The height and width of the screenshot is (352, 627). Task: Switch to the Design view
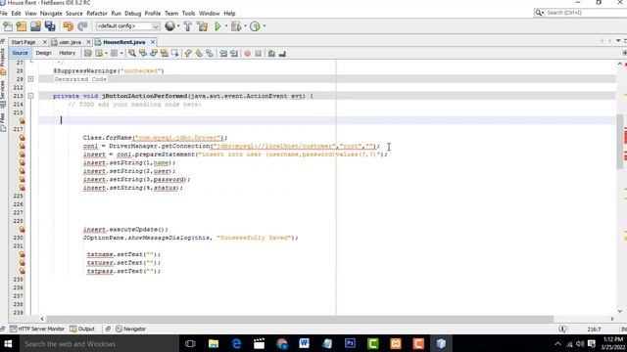point(43,53)
